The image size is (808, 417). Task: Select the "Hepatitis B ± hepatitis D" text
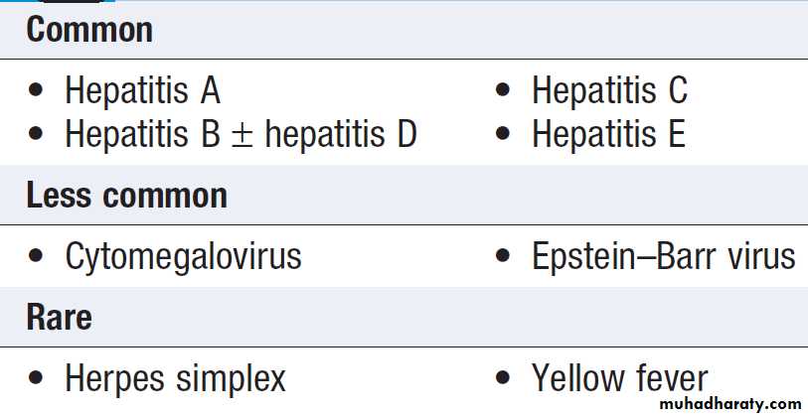[241, 134]
